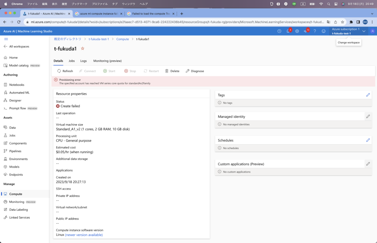377x243 pixels.
Task: Switch to the Logs tab
Action: pyautogui.click(x=84, y=61)
